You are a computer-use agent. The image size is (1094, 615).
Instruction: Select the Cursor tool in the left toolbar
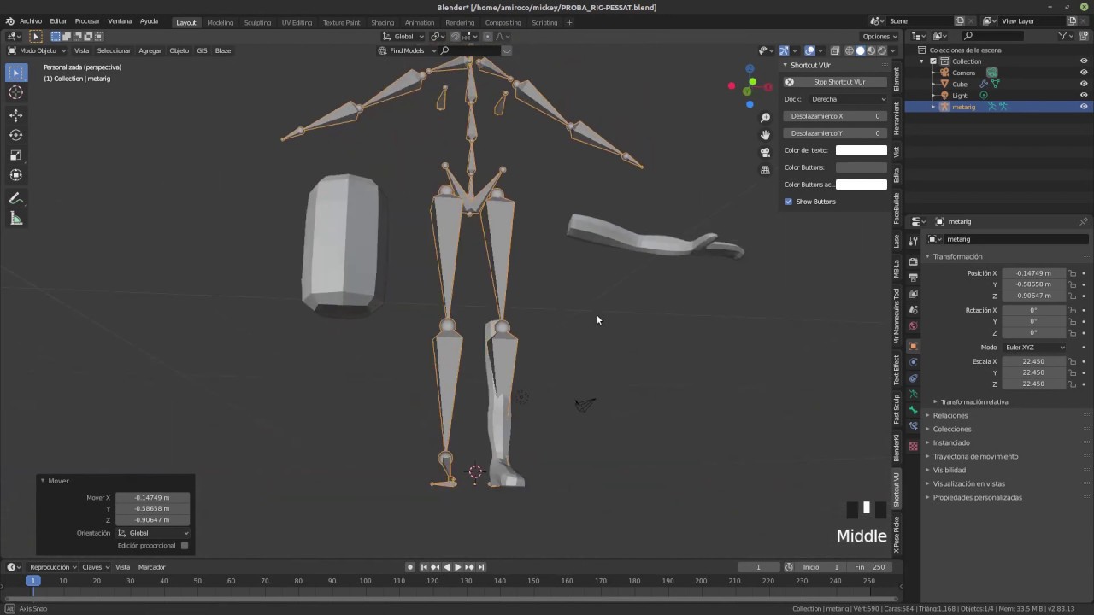(x=15, y=93)
